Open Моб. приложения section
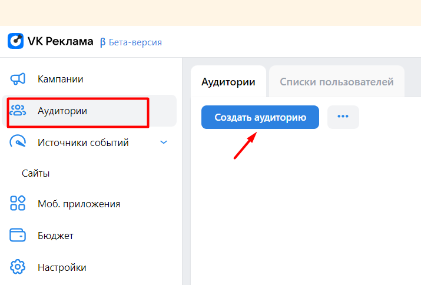421x285 pixels. tap(79, 204)
